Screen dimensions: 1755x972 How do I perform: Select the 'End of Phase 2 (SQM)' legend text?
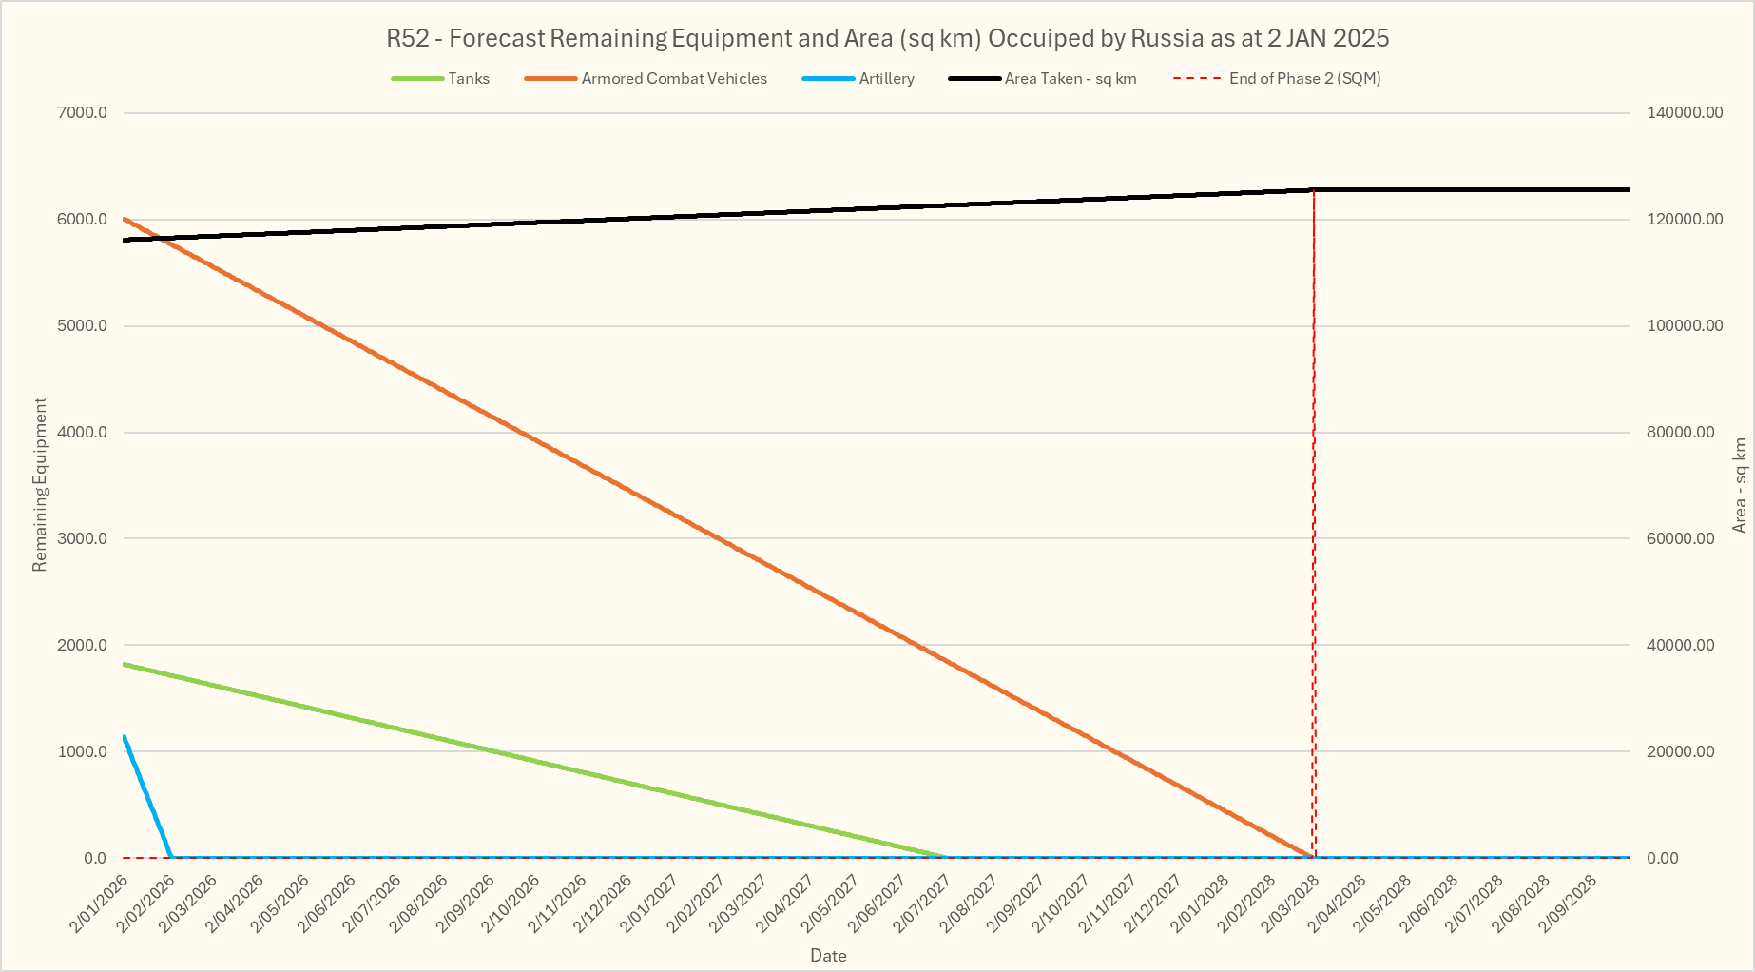(1304, 79)
